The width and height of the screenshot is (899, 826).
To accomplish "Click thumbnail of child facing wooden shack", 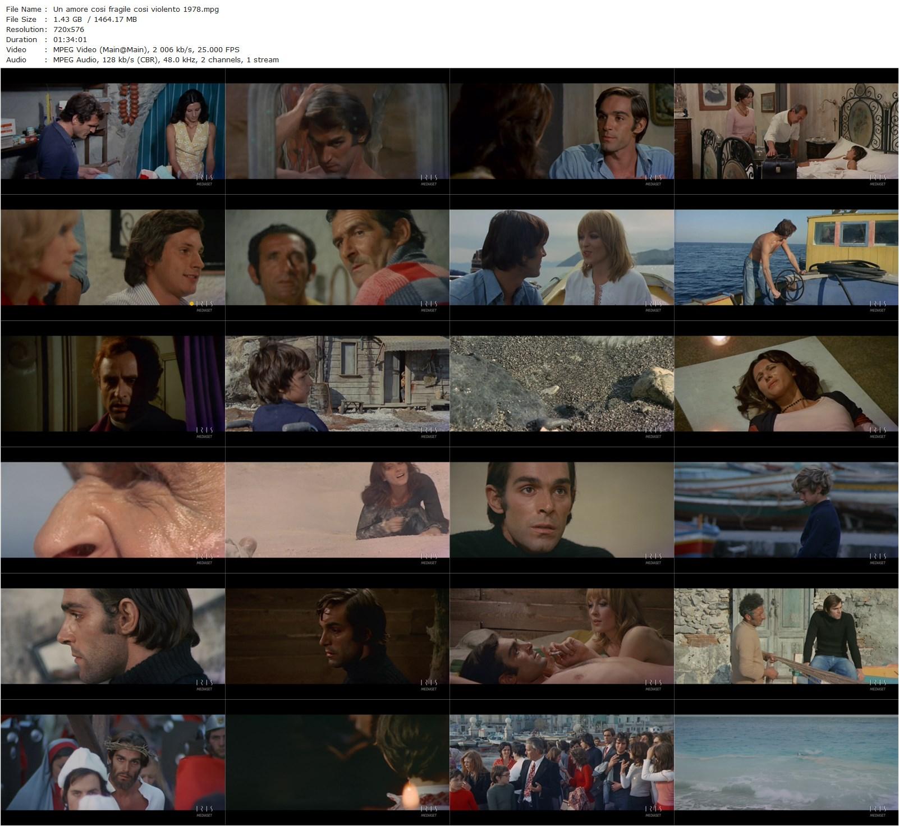I will (337, 384).
